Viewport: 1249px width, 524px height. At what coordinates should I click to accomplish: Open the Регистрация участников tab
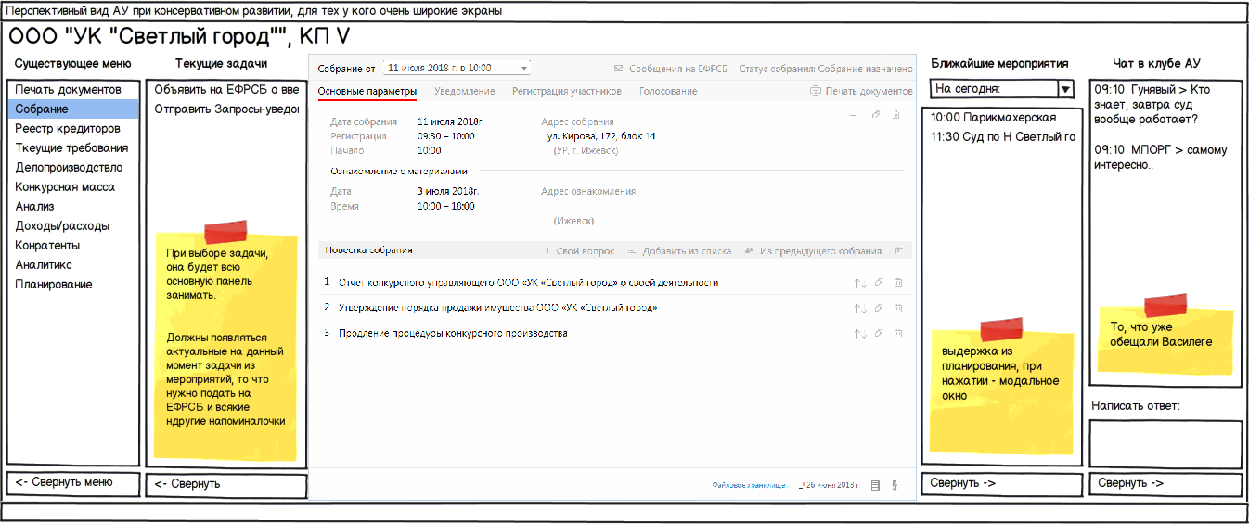click(566, 91)
